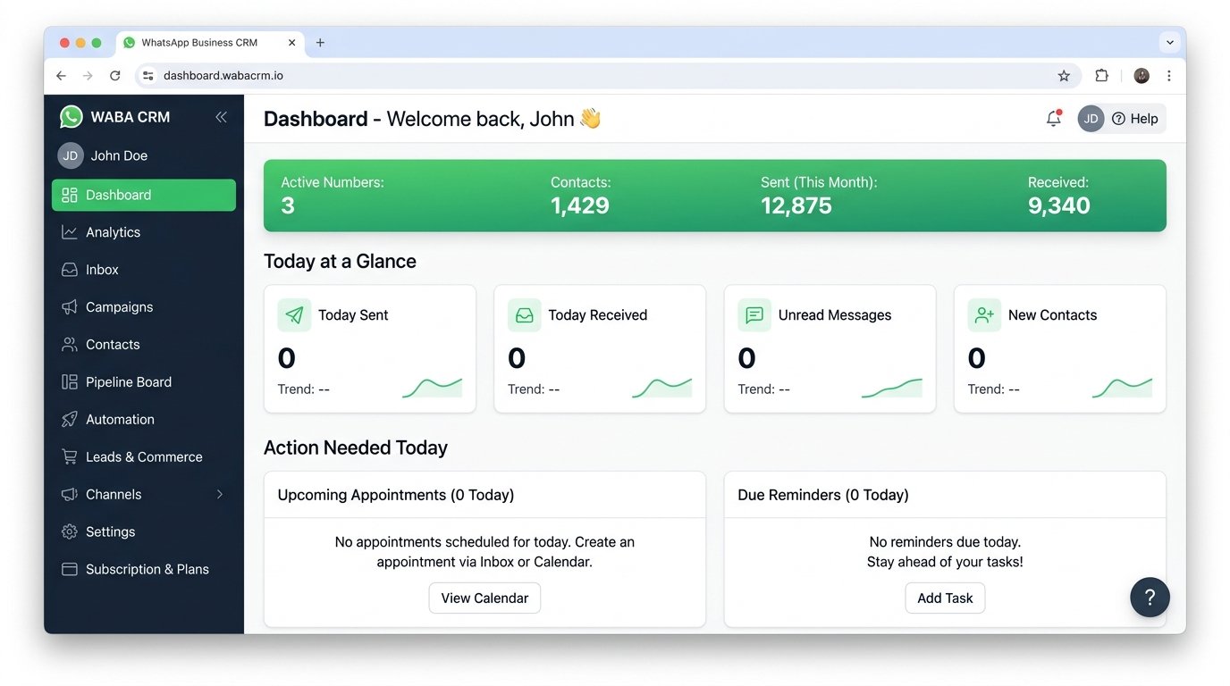Open the Contacts page
The width and height of the screenshot is (1230, 686).
click(144, 345)
